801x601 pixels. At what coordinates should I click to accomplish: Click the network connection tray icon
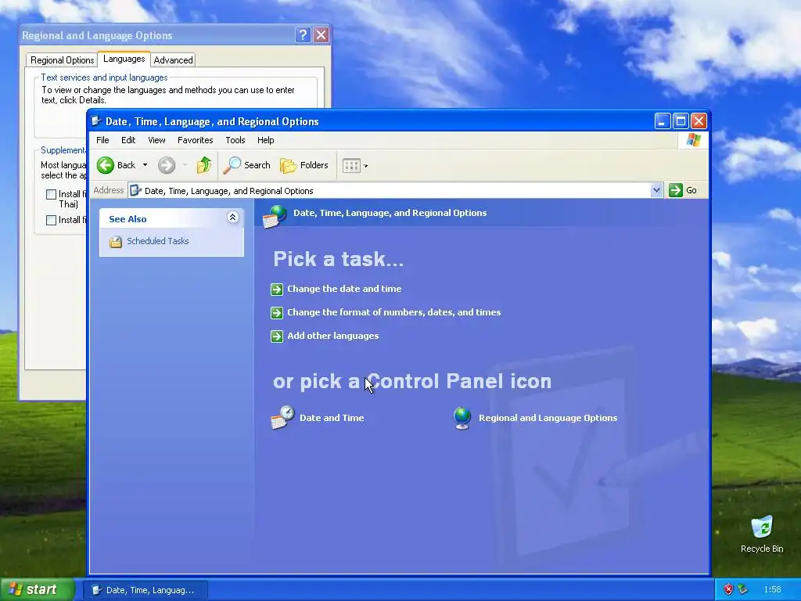point(743,589)
